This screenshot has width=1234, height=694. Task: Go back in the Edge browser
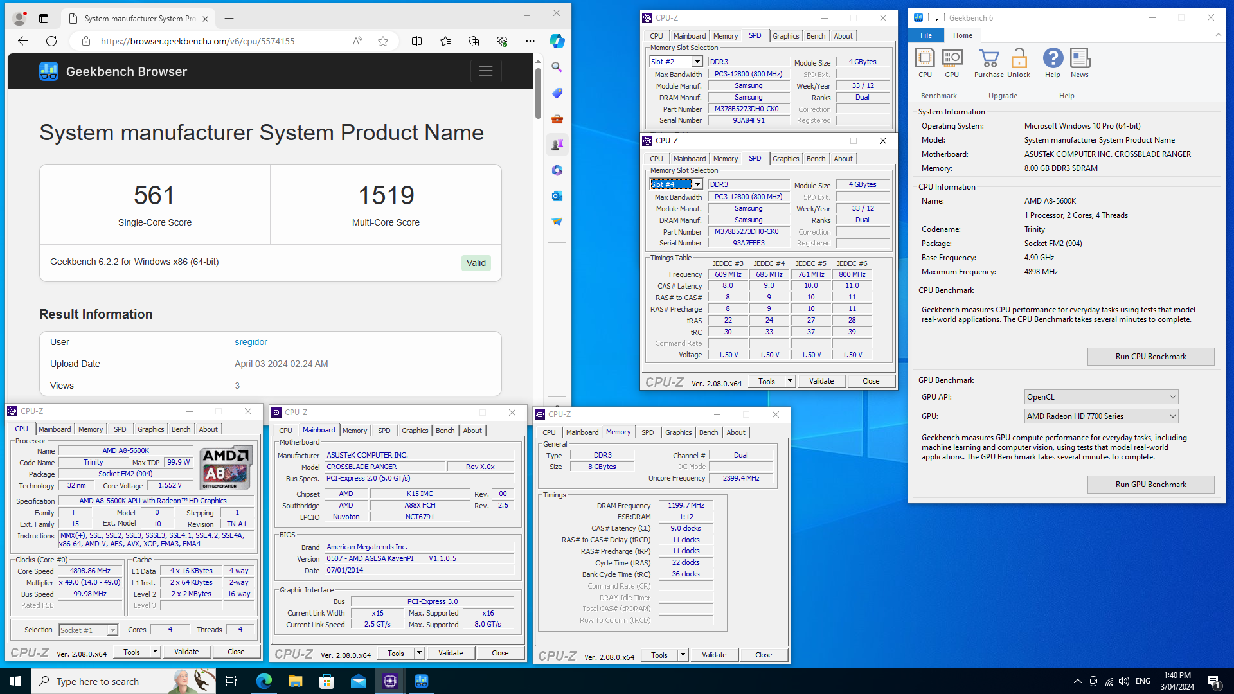click(x=23, y=41)
